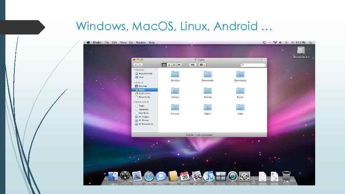This screenshot has height=194, width=345.
Task: Select the Macintosh HD desktop drive icon
Action: point(301,50)
